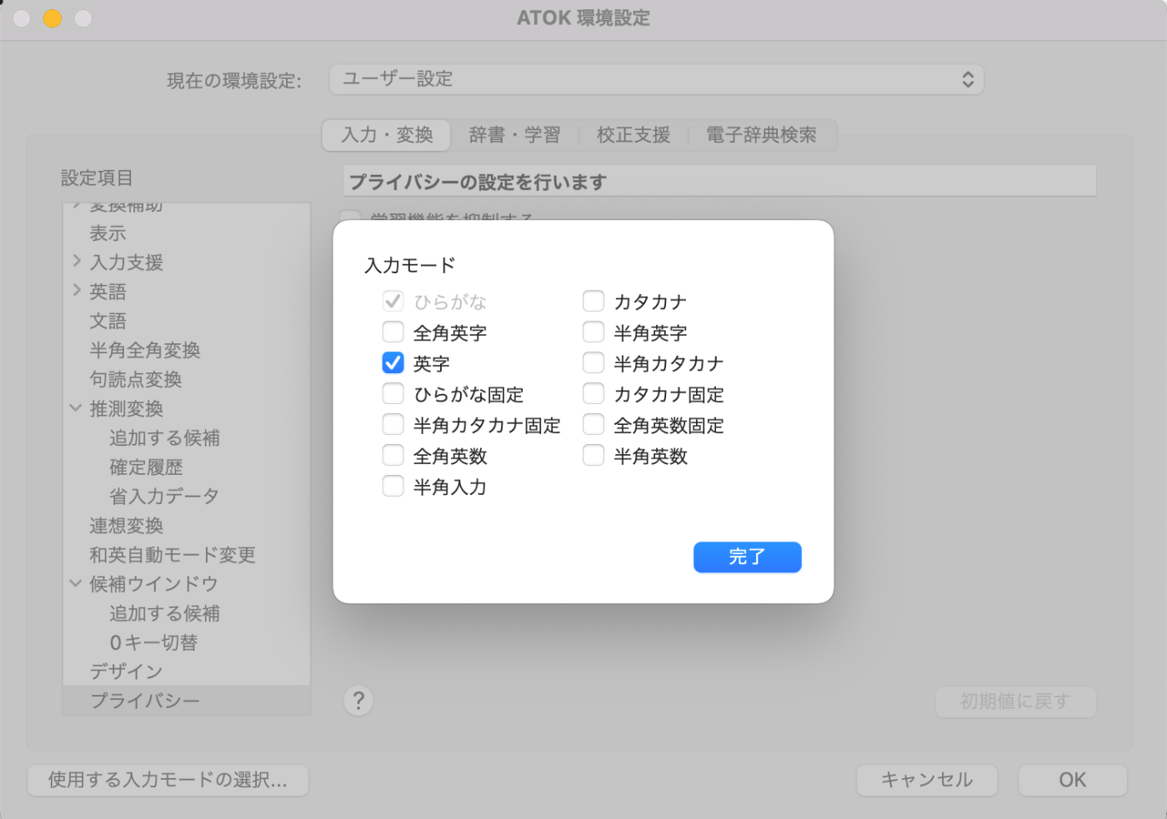Click the 初期値に戻す button
1167x819 pixels.
tap(1015, 702)
